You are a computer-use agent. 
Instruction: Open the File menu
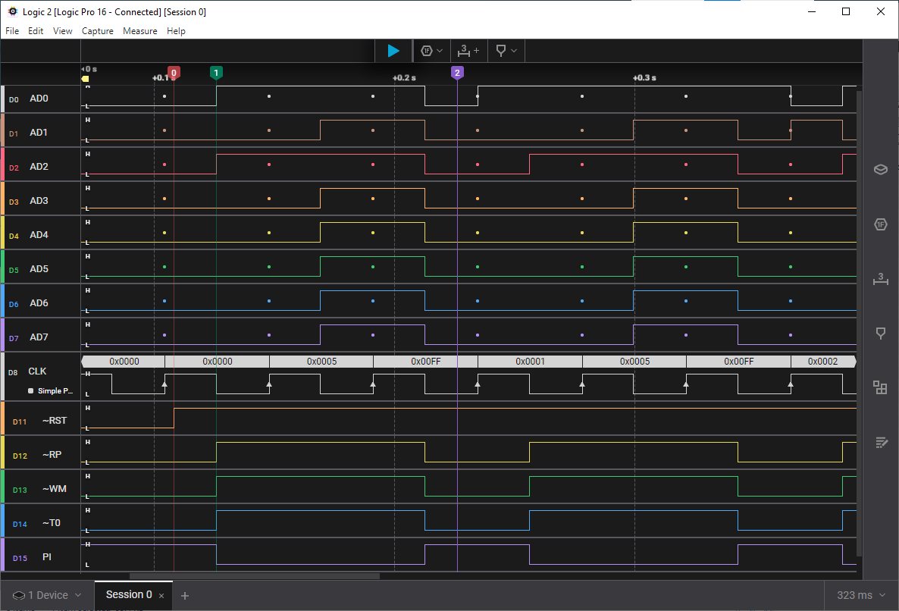tap(12, 31)
